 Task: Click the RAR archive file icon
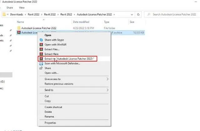[x=19, y=32]
